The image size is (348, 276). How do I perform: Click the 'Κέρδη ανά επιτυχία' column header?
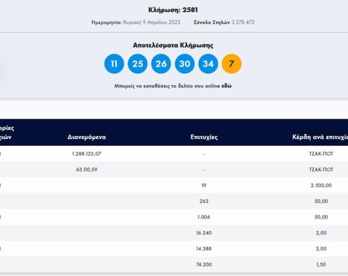(320, 137)
